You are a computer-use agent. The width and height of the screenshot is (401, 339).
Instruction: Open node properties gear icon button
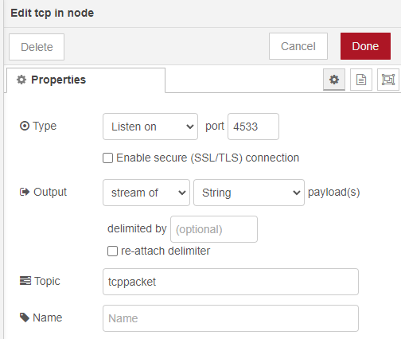(334, 80)
